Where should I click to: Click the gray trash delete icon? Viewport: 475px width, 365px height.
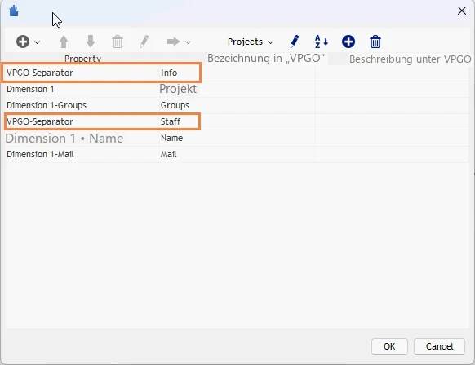tap(118, 42)
